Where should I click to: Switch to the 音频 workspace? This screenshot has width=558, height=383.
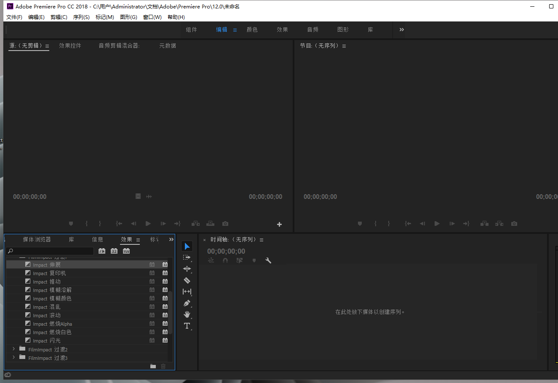(312, 29)
